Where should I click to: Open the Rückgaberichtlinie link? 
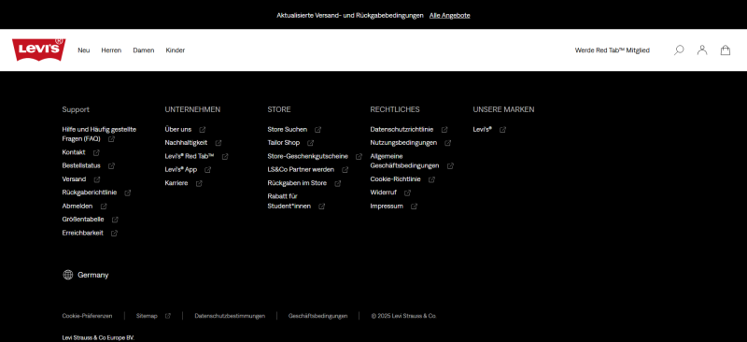click(89, 192)
